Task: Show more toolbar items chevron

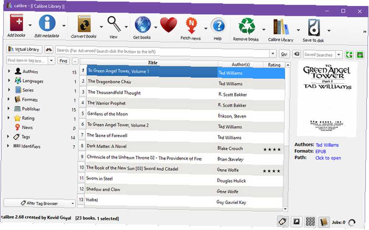Action: [x=365, y=31]
